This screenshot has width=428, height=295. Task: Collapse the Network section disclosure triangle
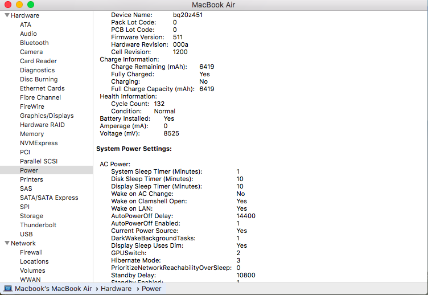(x=7, y=243)
